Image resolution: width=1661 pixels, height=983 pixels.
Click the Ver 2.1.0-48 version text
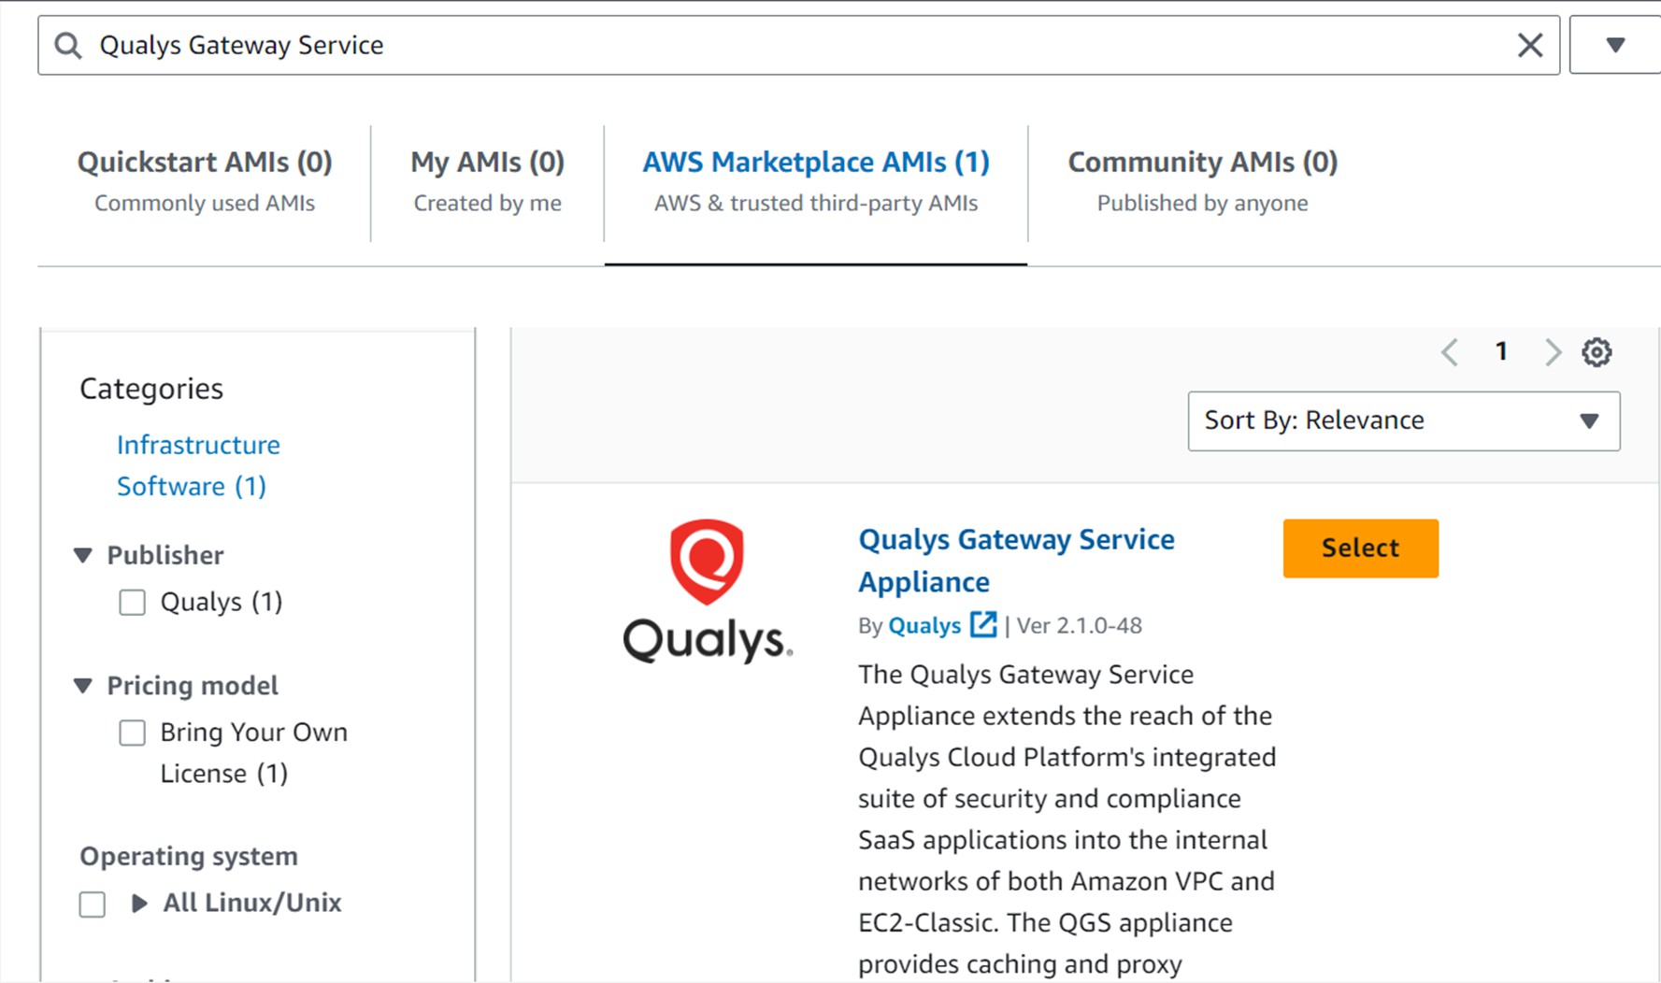pyautogui.click(x=1080, y=625)
